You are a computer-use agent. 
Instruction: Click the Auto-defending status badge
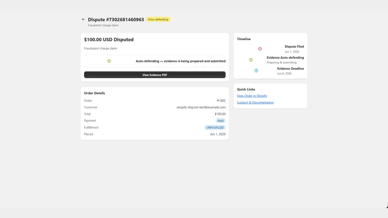pyautogui.click(x=158, y=19)
